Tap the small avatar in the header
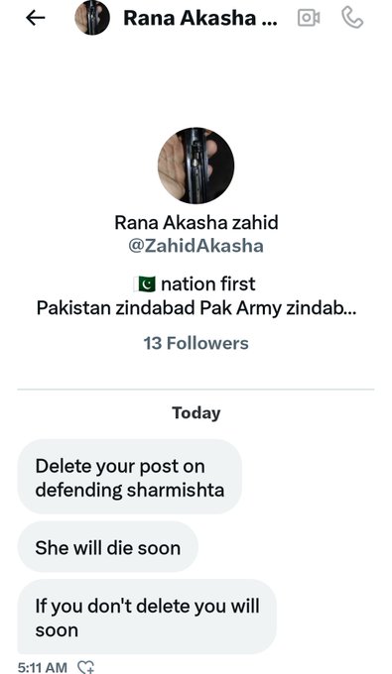This screenshot has height=674, width=392. click(92, 18)
